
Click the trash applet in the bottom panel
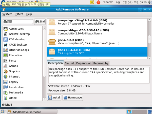150,112
